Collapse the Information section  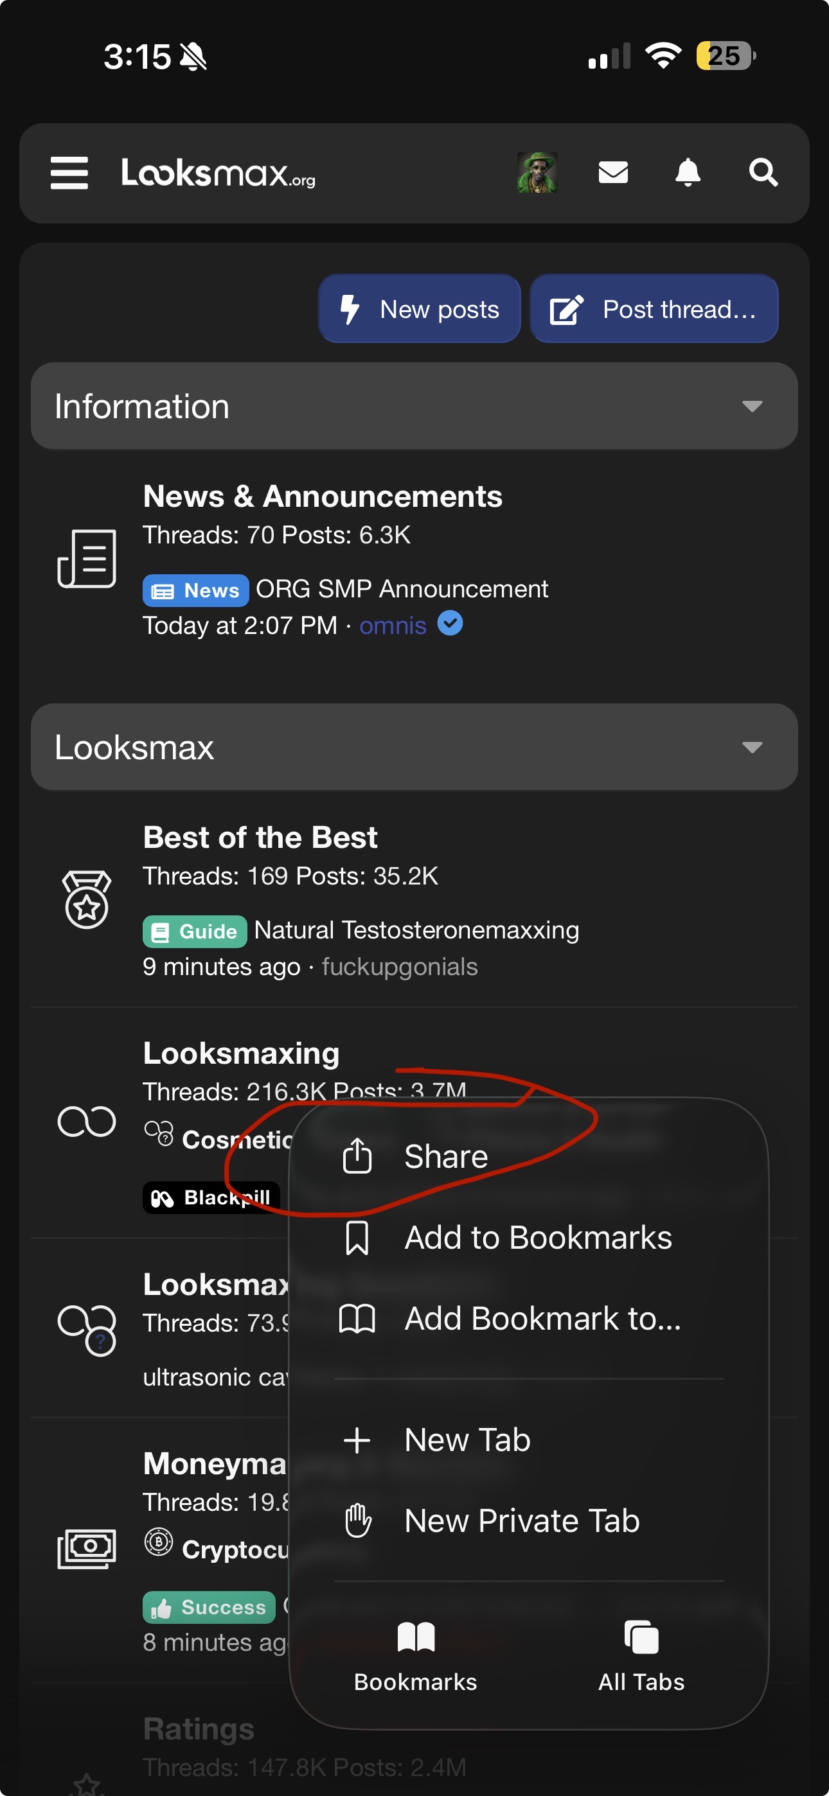coord(751,407)
